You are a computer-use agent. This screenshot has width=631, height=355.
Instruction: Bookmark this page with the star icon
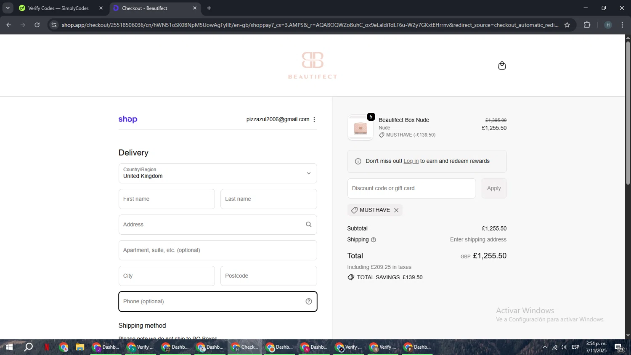click(x=567, y=25)
